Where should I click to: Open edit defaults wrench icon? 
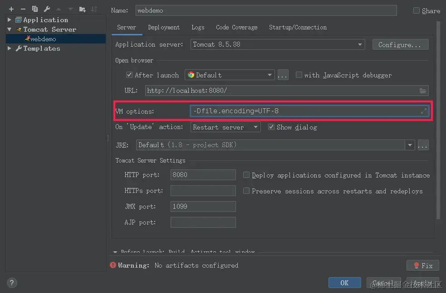47,9
